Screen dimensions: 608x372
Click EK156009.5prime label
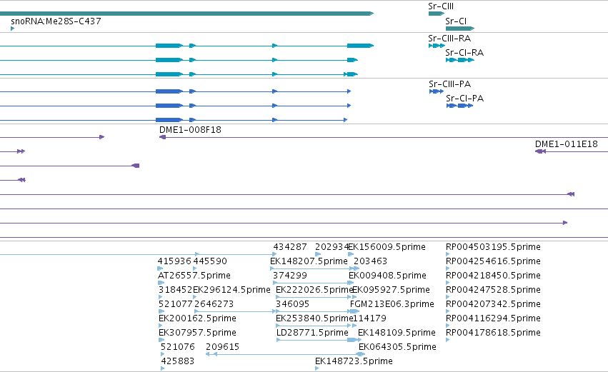pyautogui.click(x=387, y=247)
